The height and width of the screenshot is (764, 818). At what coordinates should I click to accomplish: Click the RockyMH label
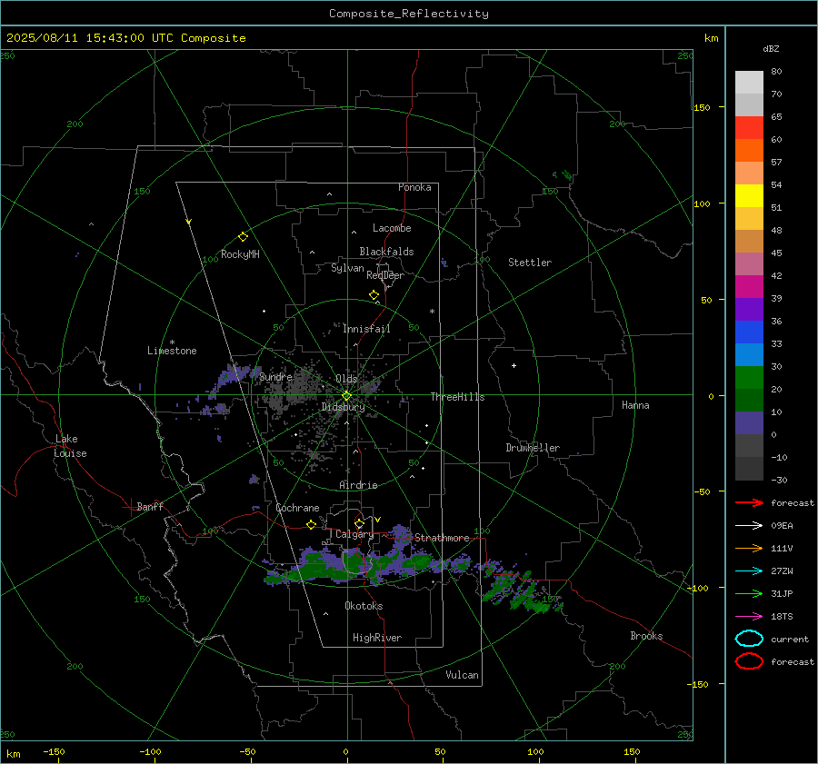pos(240,254)
